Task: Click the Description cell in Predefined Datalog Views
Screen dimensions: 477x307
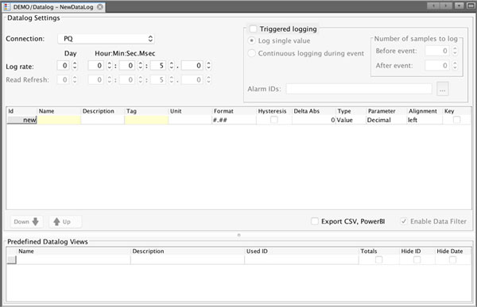Action: coord(188,259)
